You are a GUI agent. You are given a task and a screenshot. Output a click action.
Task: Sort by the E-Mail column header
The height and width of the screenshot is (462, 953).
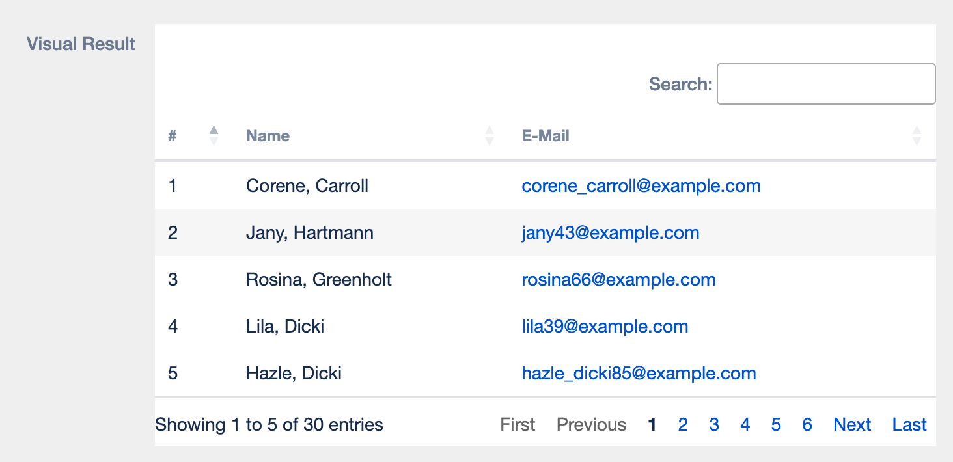click(545, 136)
